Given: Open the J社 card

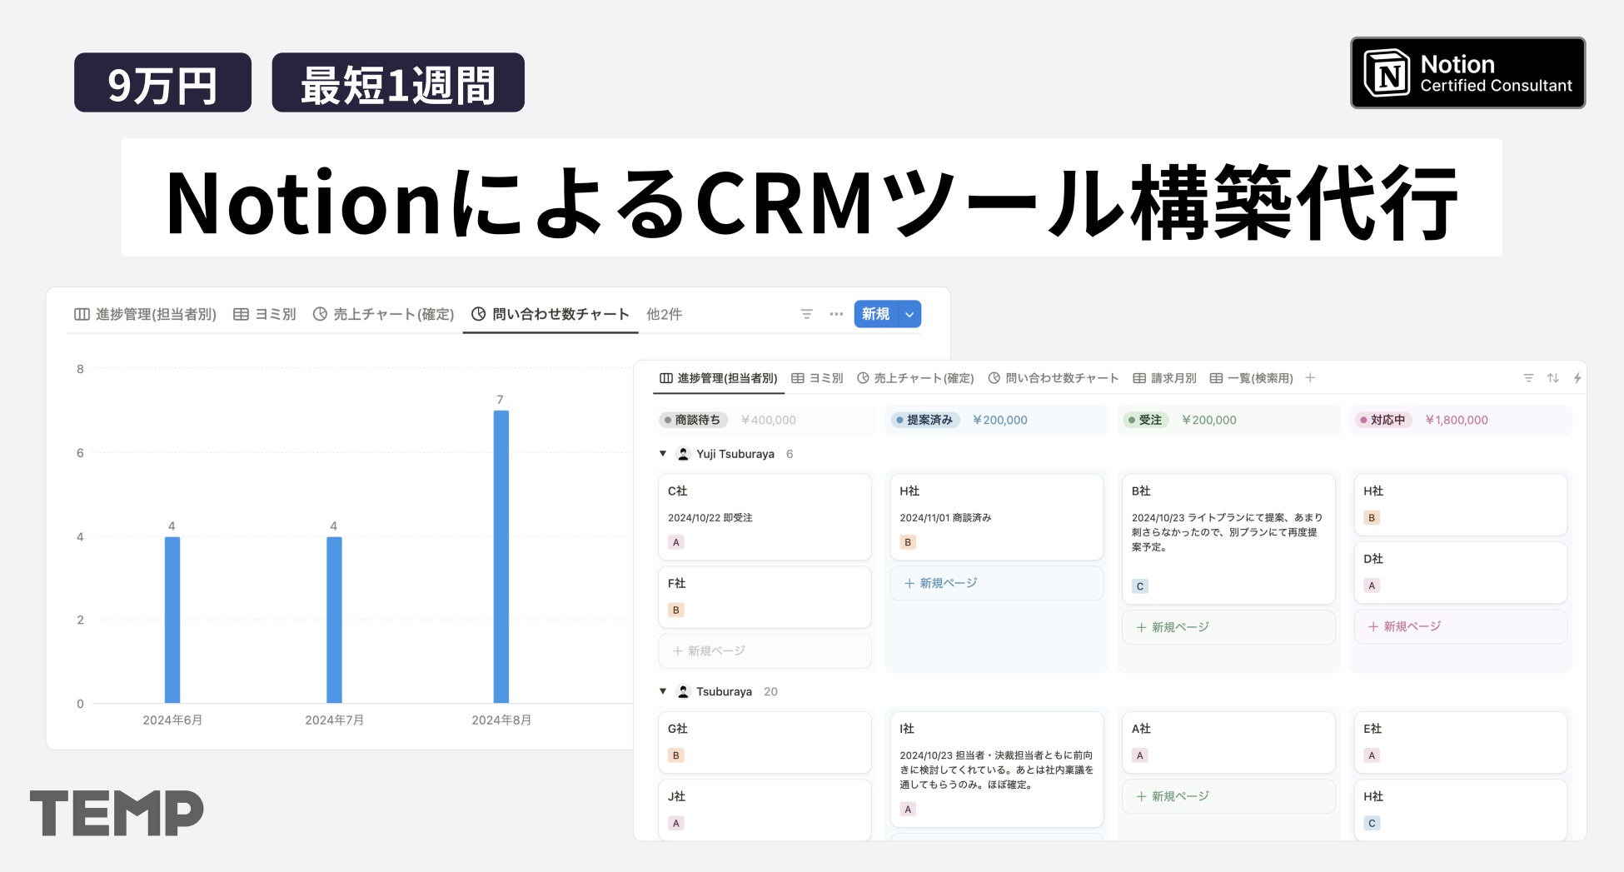Looking at the screenshot, I should click(765, 810).
